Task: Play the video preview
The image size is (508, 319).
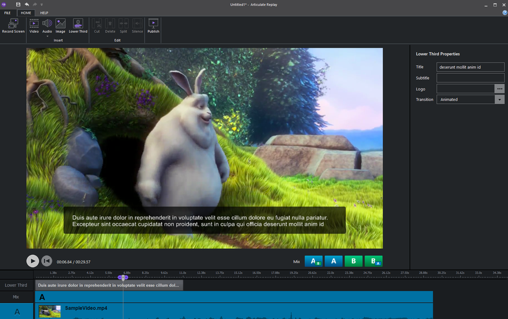Action: 33,261
